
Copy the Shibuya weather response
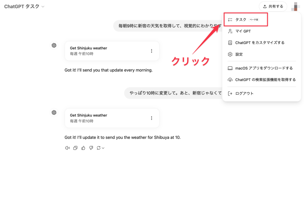coord(75,148)
